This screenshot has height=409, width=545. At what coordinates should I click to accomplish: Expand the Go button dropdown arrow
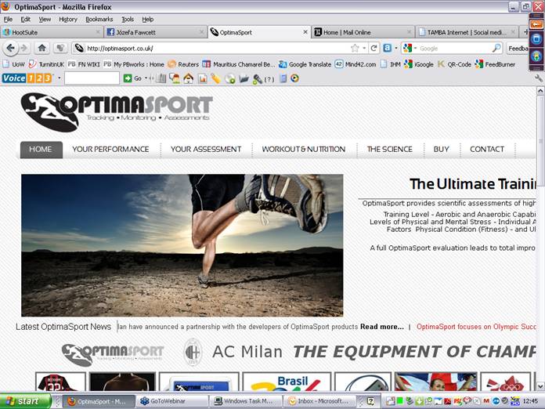[146, 78]
